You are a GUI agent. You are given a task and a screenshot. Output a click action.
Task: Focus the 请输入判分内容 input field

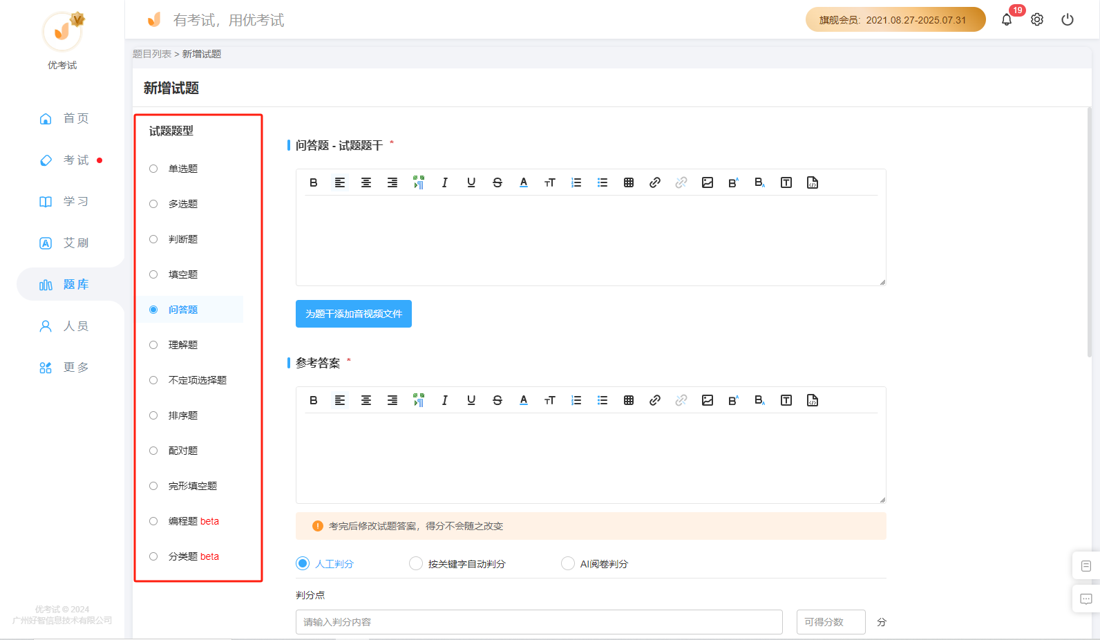(x=539, y=622)
